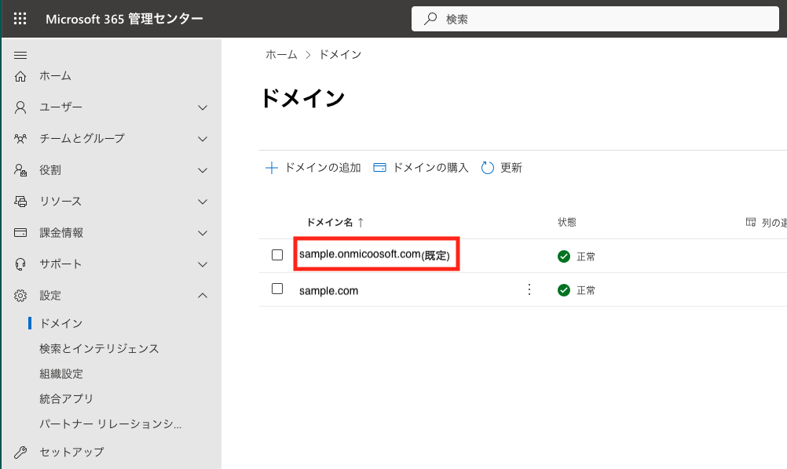Expand the チームとグループ section chevron
The height and width of the screenshot is (469, 787).
click(x=203, y=139)
